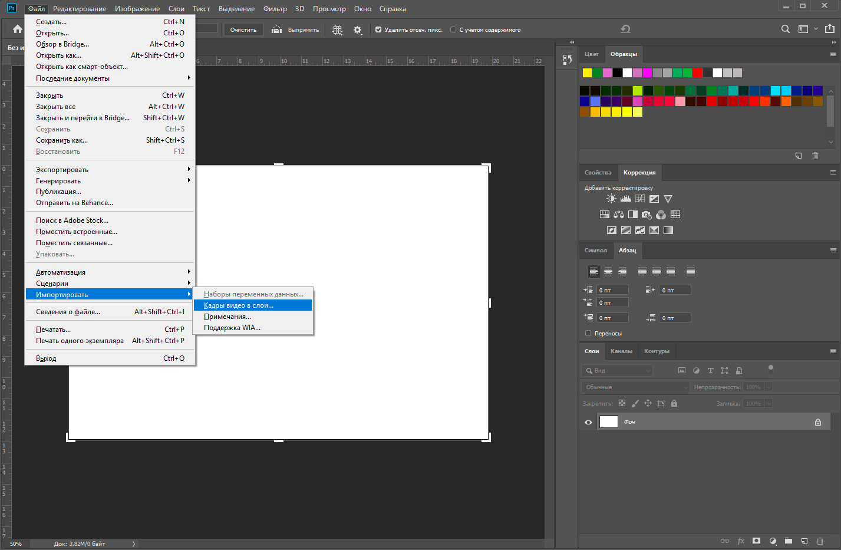Open collapsed History panel icon
This screenshot has width=841, height=550.
(x=567, y=59)
